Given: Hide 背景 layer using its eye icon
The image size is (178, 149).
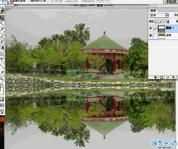Looking at the screenshot, I should (150, 35).
